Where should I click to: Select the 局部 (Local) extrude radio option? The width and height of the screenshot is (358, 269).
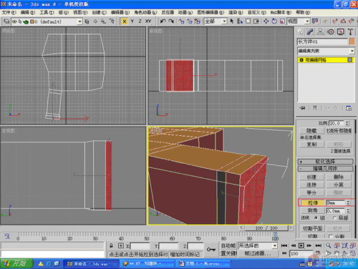coord(334,217)
